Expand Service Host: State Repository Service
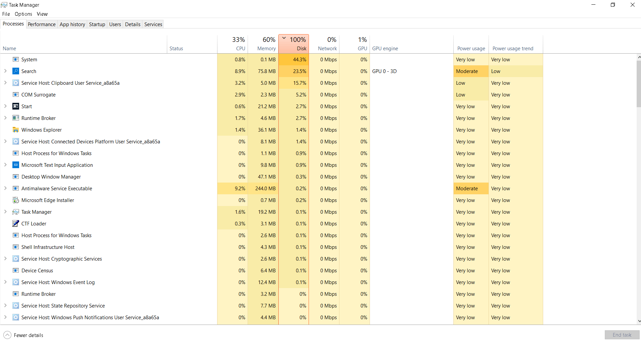 (5, 305)
